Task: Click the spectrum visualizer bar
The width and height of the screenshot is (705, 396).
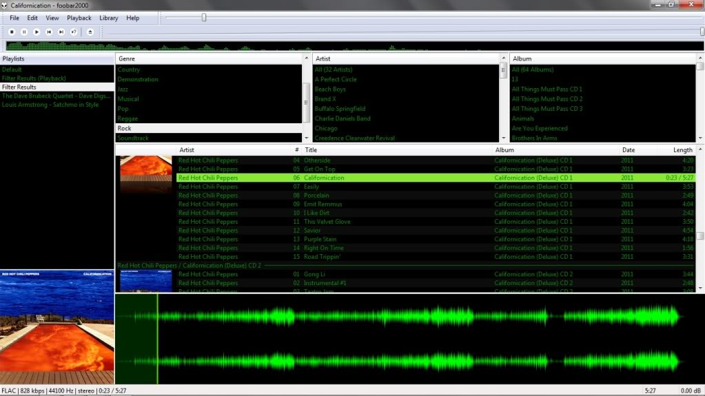Action: (355, 45)
